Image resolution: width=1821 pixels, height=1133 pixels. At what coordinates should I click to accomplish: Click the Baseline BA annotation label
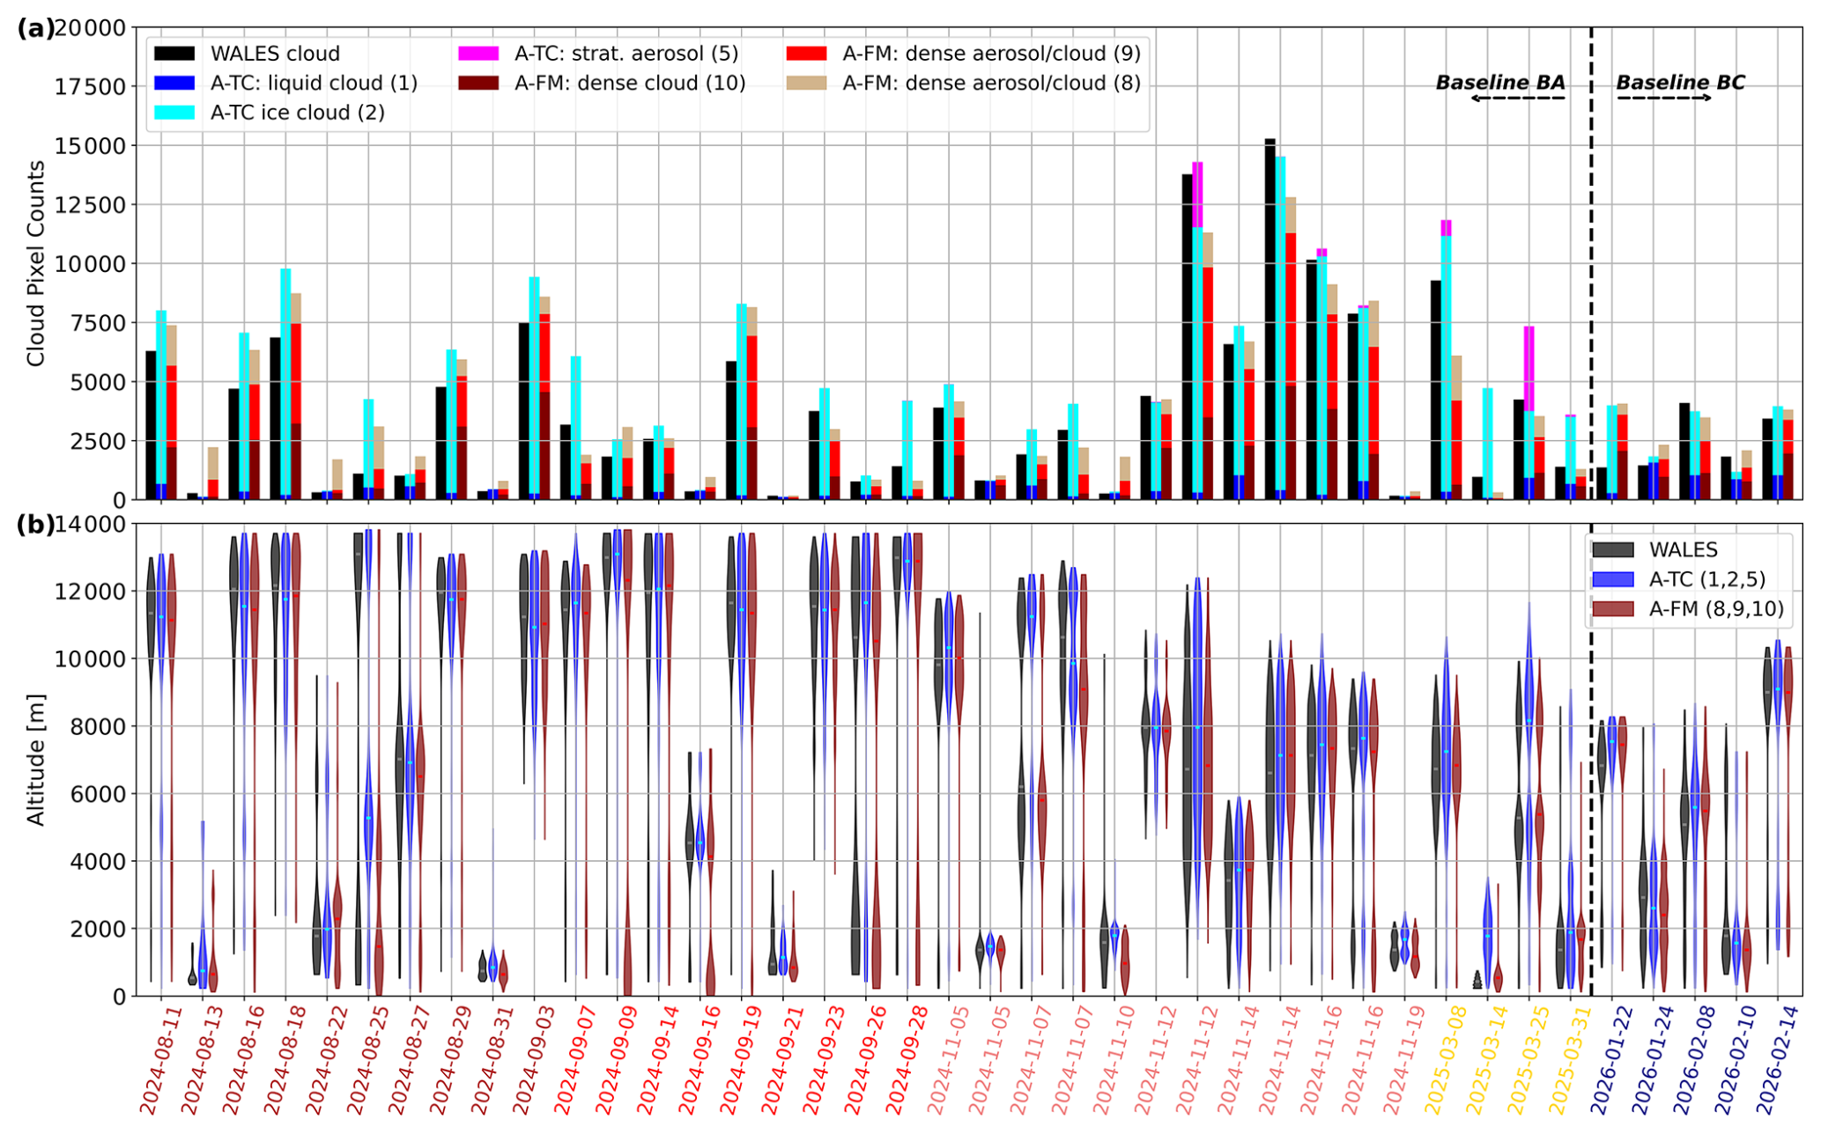click(1500, 83)
